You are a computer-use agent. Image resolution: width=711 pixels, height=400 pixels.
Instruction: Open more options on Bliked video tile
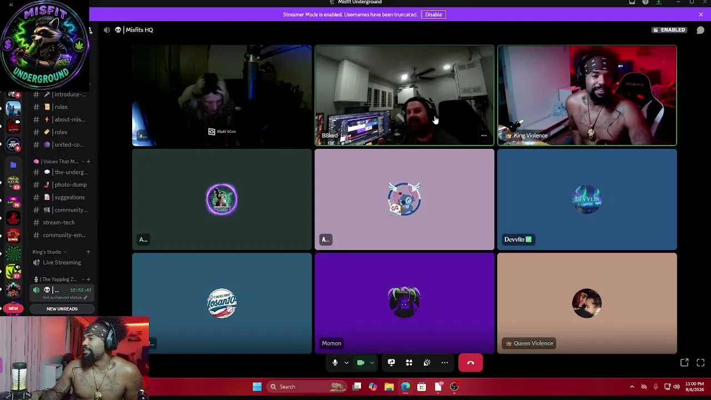[x=484, y=136]
